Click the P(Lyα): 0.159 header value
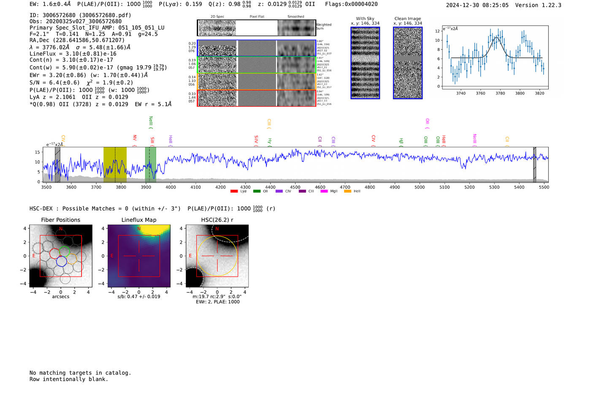 (180, 4)
